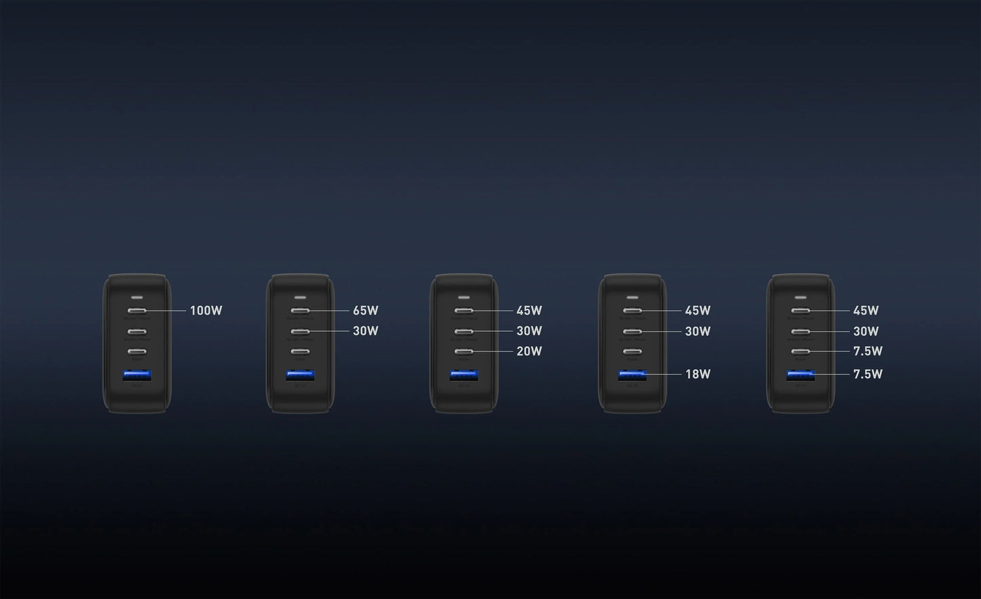Click fourth charger's unlabeled third USB-C port
Image resolution: width=981 pixels, height=599 pixels.
coord(632,351)
